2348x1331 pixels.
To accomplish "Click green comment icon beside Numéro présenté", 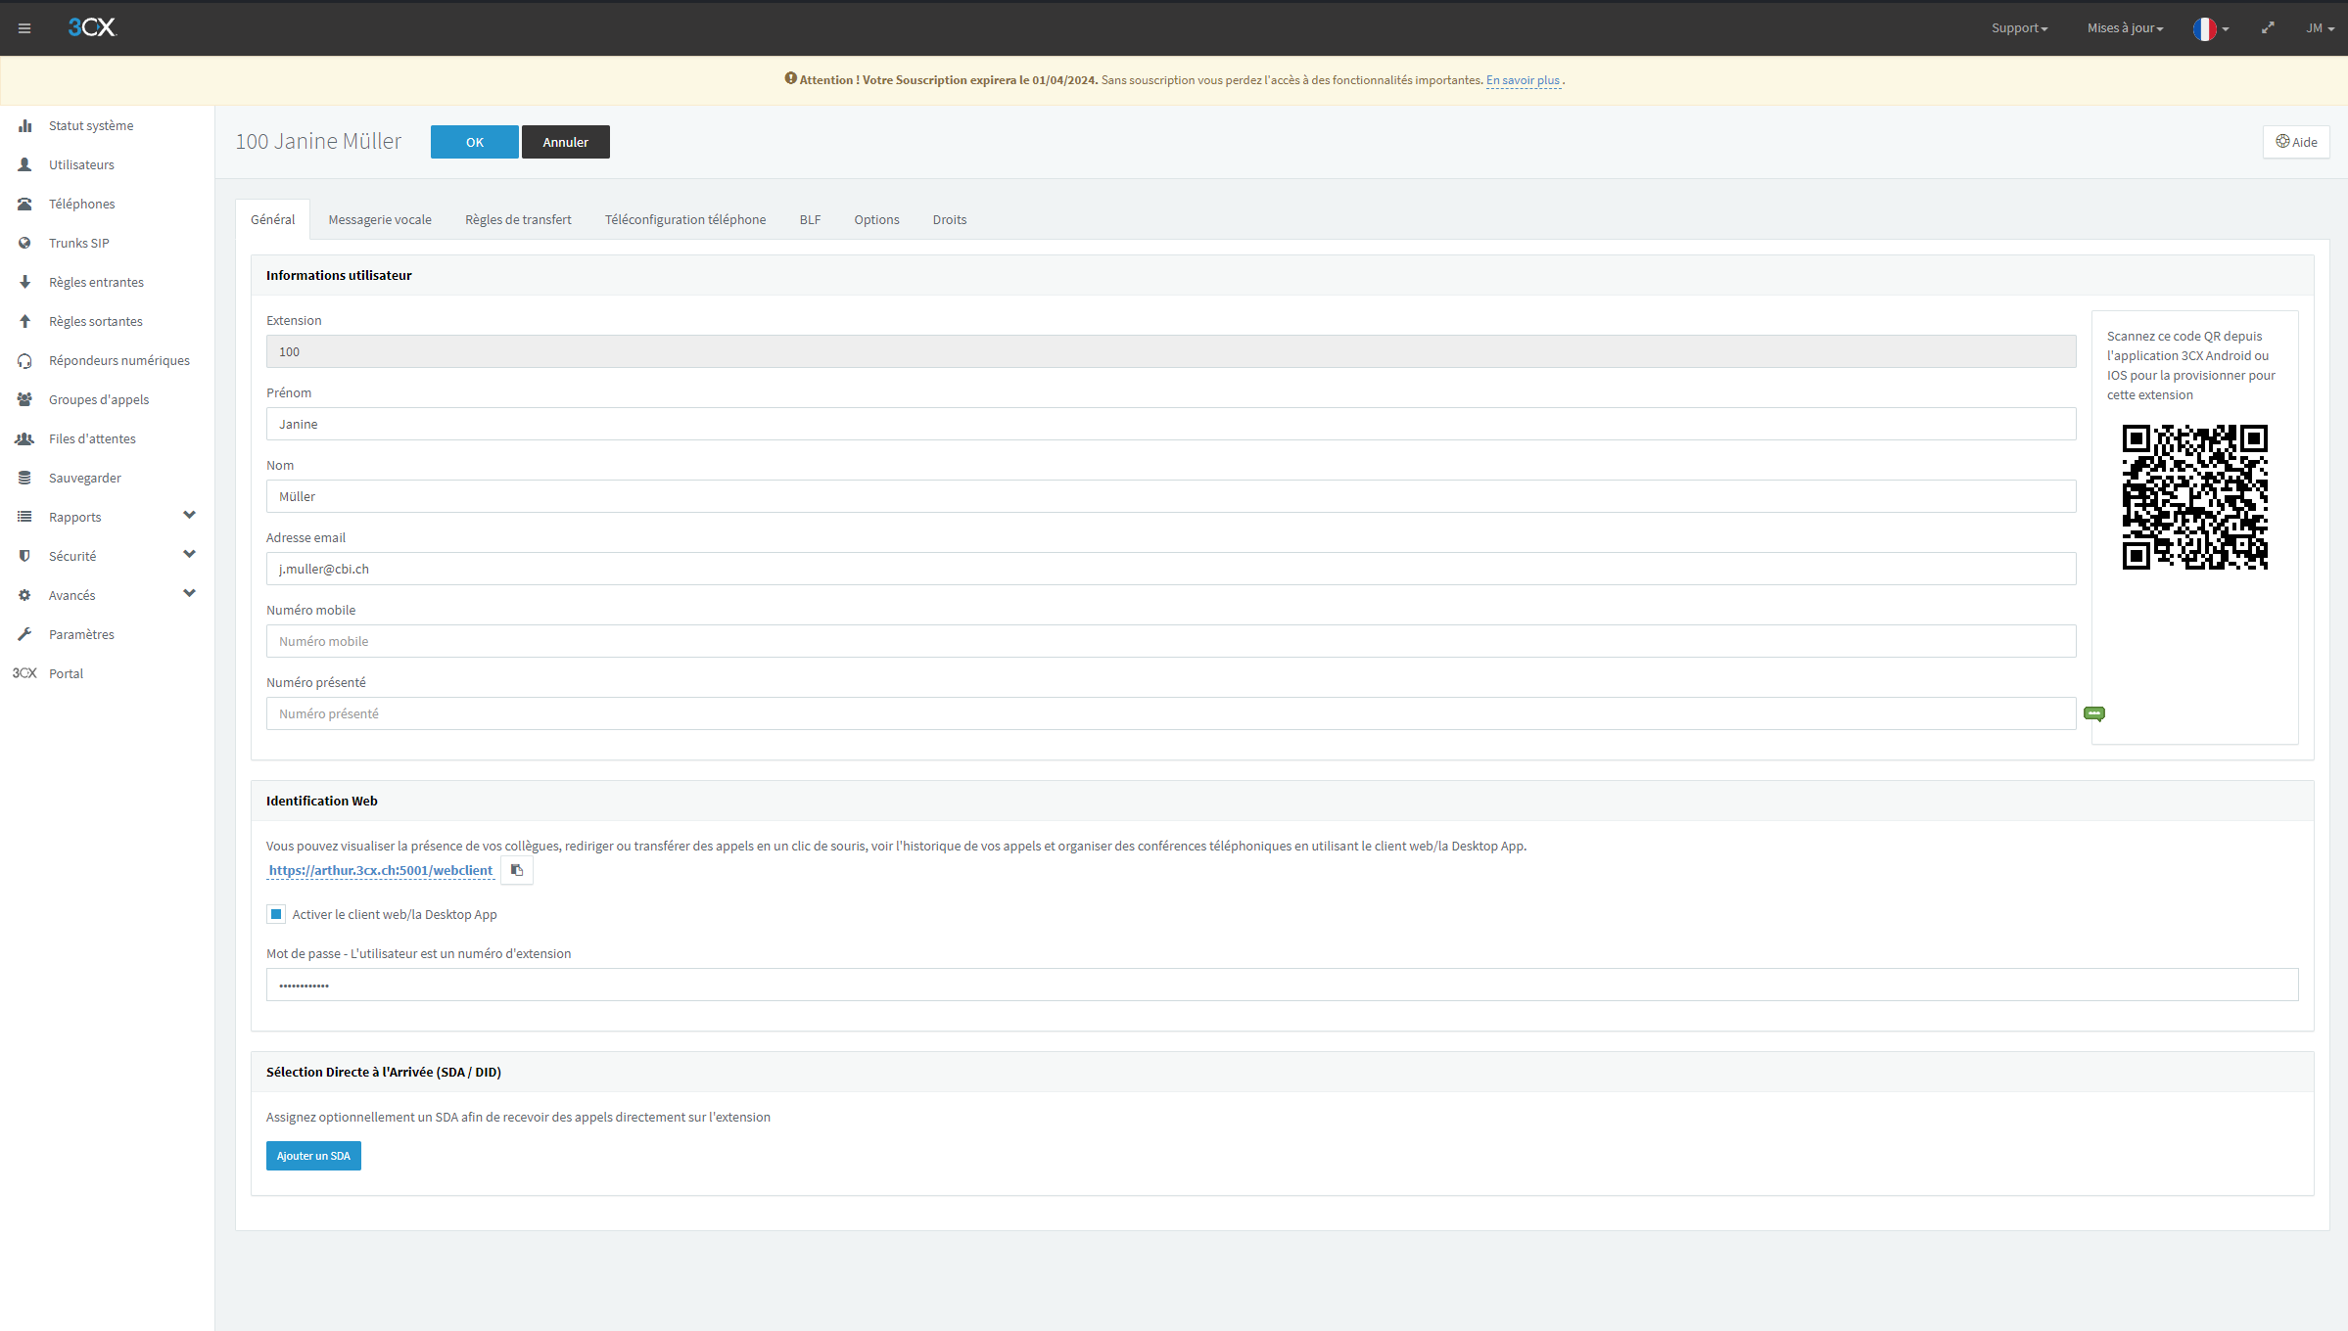I will click(2094, 713).
